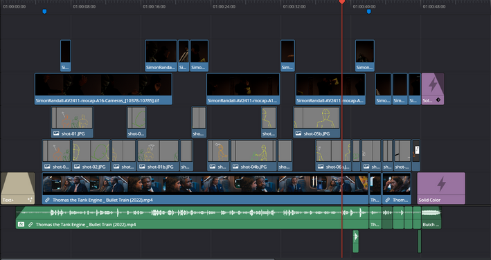Click the image icon on shot-04b.JPG clip
The width and height of the screenshot is (491, 260).
pos(235,167)
